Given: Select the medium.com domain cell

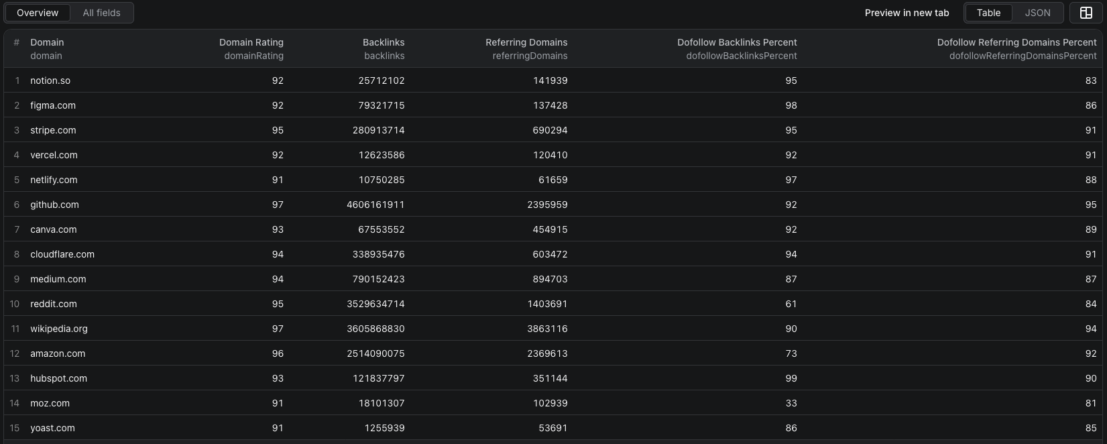Looking at the screenshot, I should click(x=58, y=279).
